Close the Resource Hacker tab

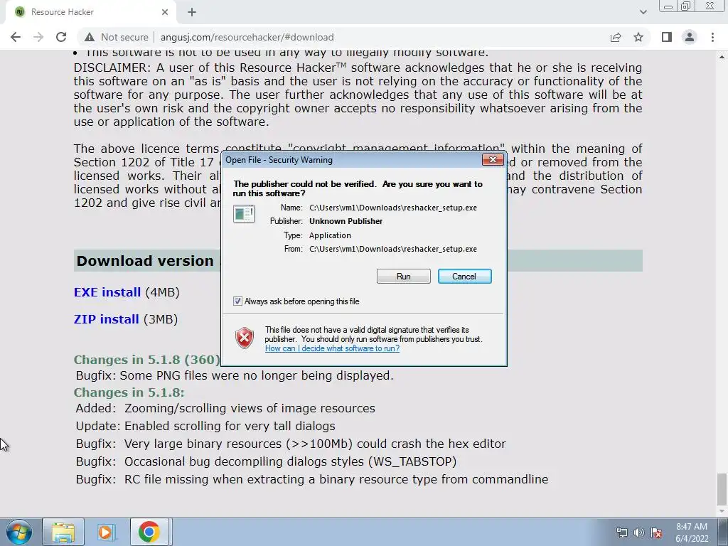point(165,12)
